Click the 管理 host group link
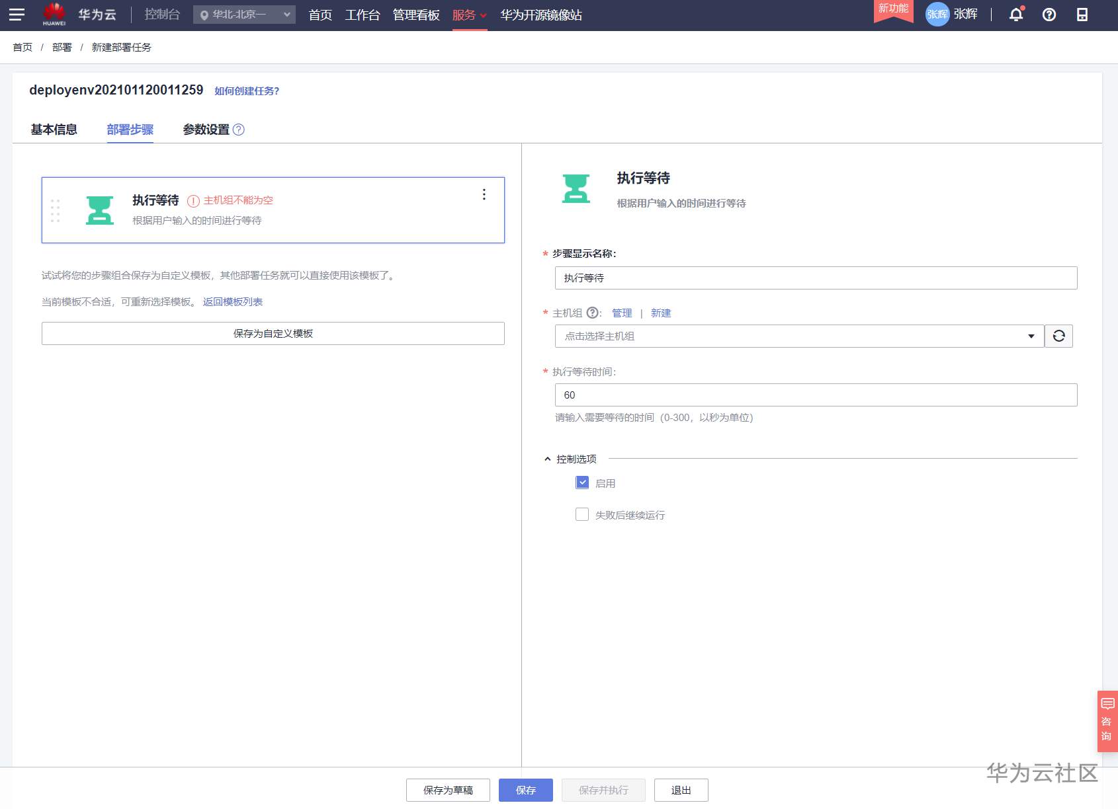This screenshot has width=1118, height=809. (x=622, y=313)
